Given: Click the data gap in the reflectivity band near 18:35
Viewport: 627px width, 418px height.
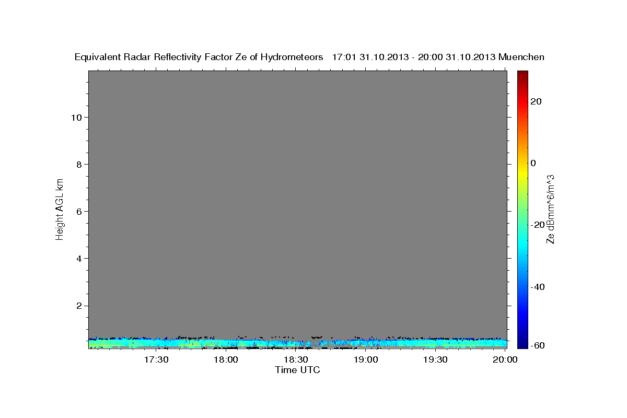Looking at the screenshot, I should [x=312, y=343].
